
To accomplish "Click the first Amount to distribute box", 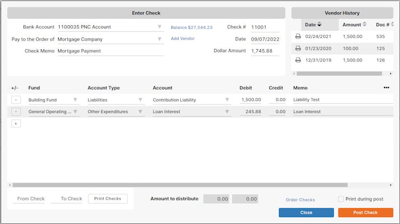I will (x=217, y=199).
